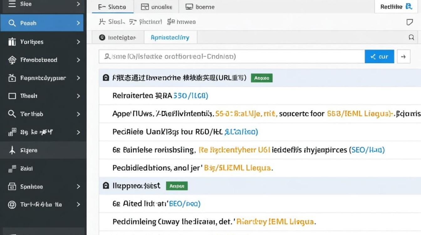This screenshot has height=235, width=421.
Task: Click the right-arrow button beside the search bar
Action: pos(403,57)
